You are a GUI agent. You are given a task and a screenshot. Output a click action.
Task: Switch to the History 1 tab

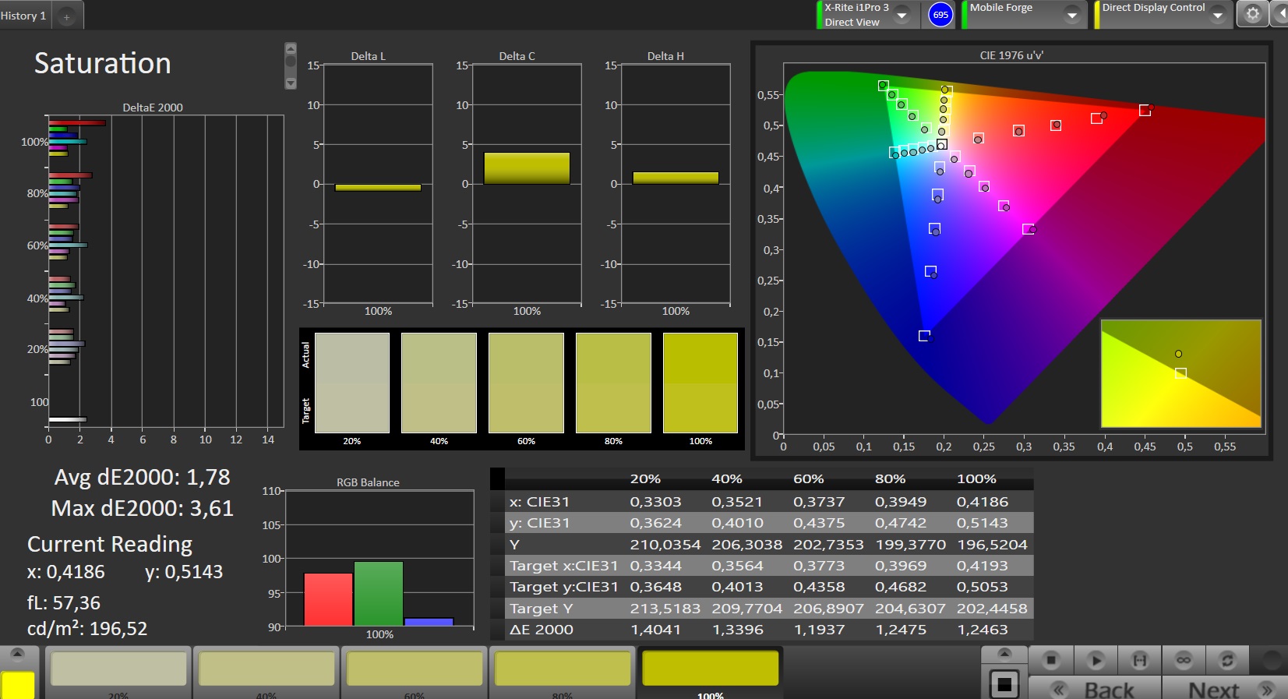(24, 16)
